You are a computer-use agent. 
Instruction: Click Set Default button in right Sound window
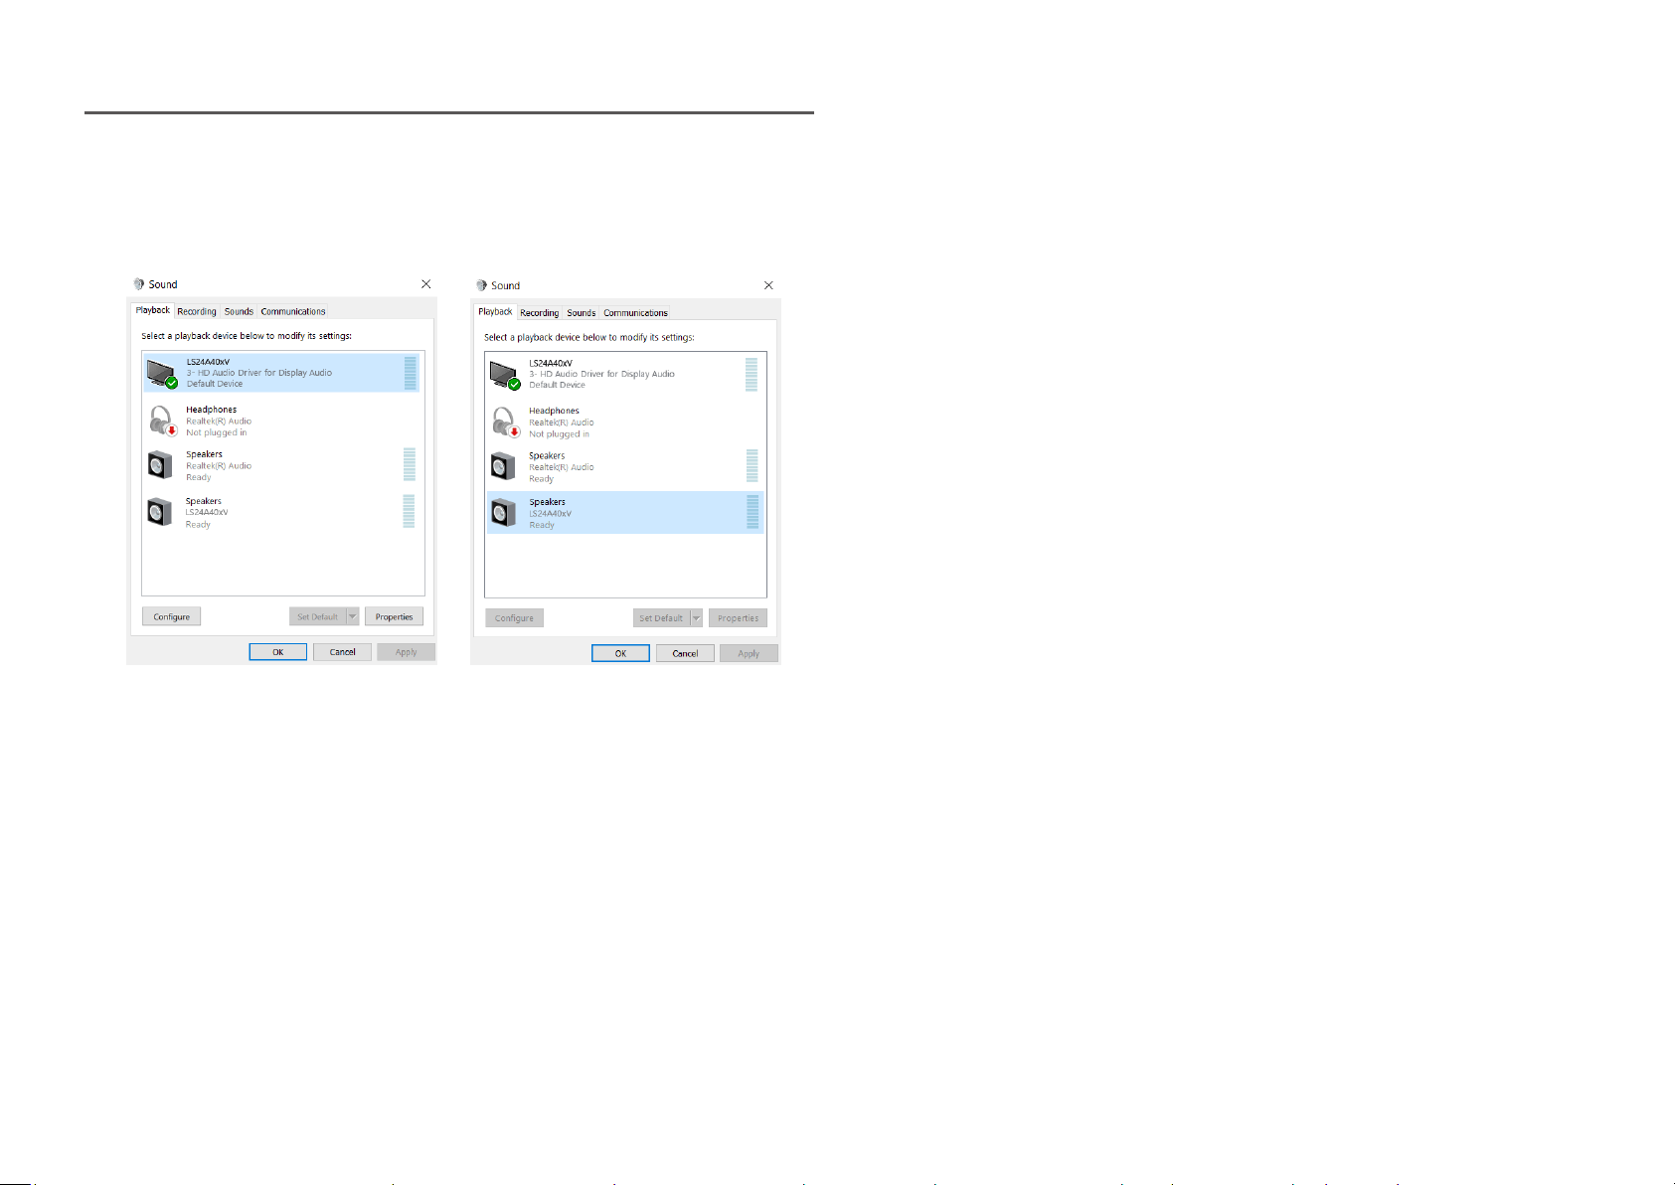tap(661, 618)
